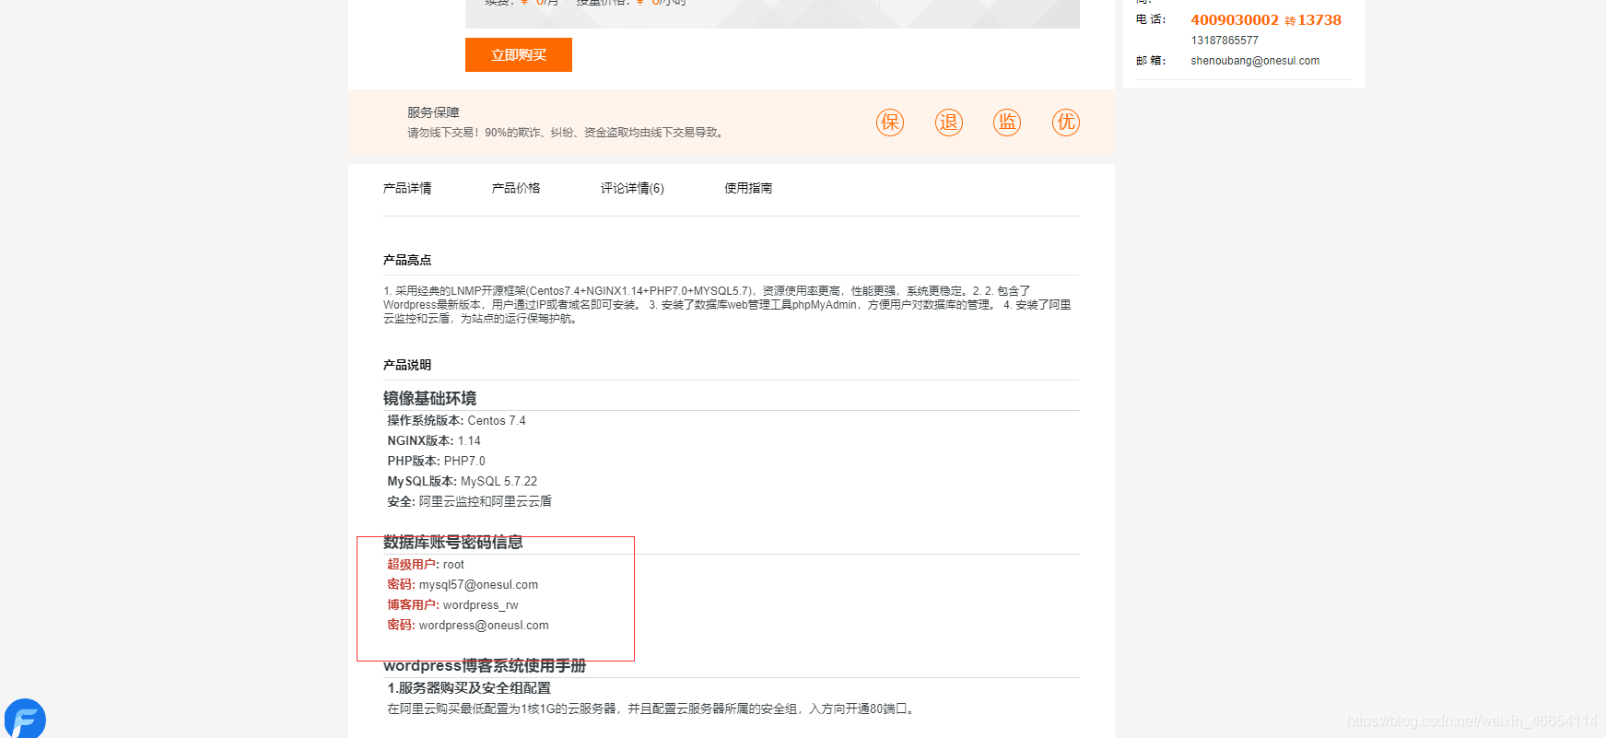
Task: Click the 邮箱 label
Action: (1151, 61)
